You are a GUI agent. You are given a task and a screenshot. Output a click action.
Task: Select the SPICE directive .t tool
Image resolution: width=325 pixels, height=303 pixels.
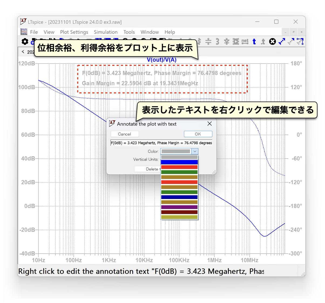pos(263,42)
